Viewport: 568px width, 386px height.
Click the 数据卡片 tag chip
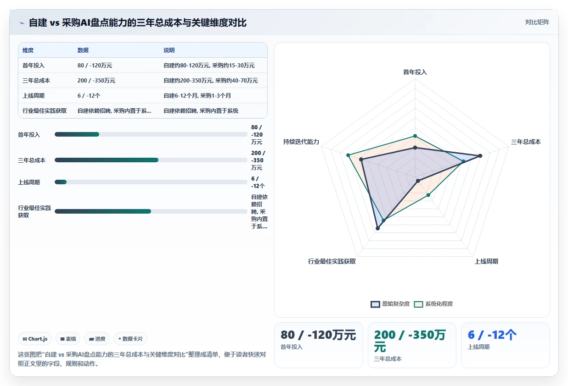[130, 339]
